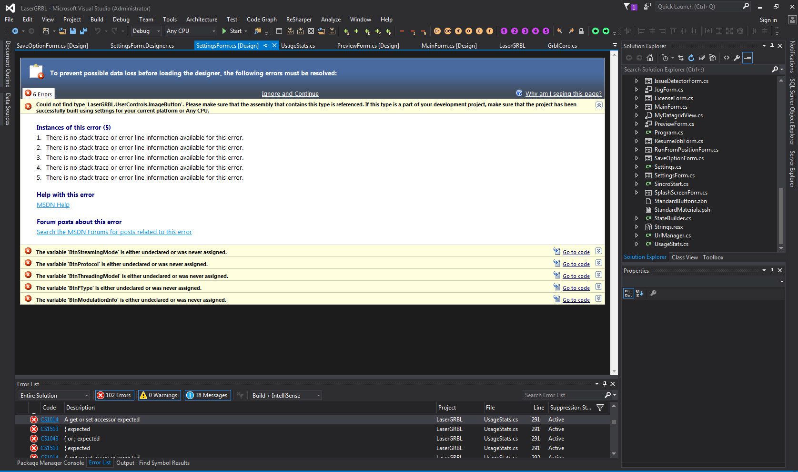Click the notifications flag icon in title bar

click(x=630, y=7)
